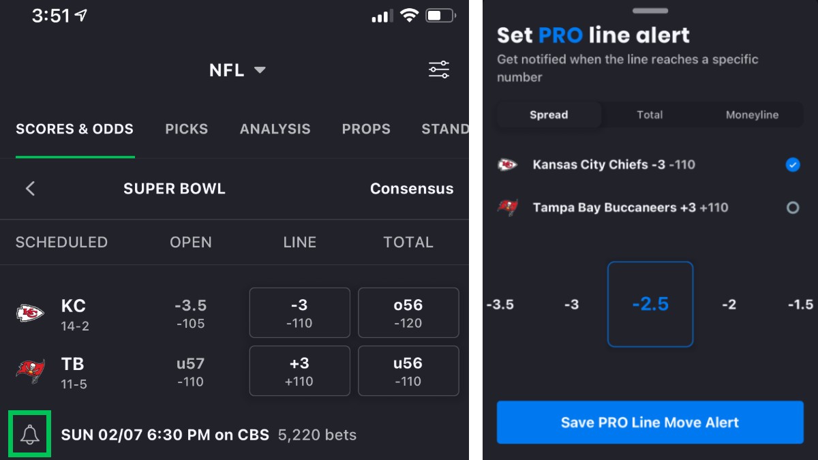Tap the Buccaneers logo in line alert panel
The height and width of the screenshot is (460, 818).
pos(507,208)
